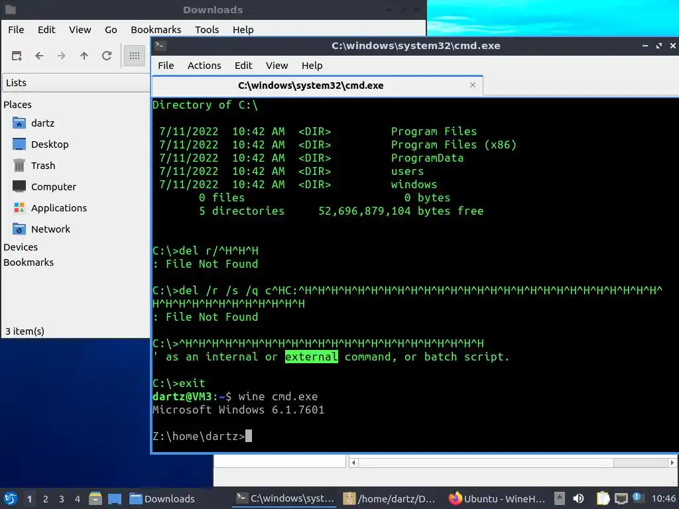Image resolution: width=679 pixels, height=509 pixels.
Task: Open the update notifier tray icon
Action: pyautogui.click(x=637, y=497)
